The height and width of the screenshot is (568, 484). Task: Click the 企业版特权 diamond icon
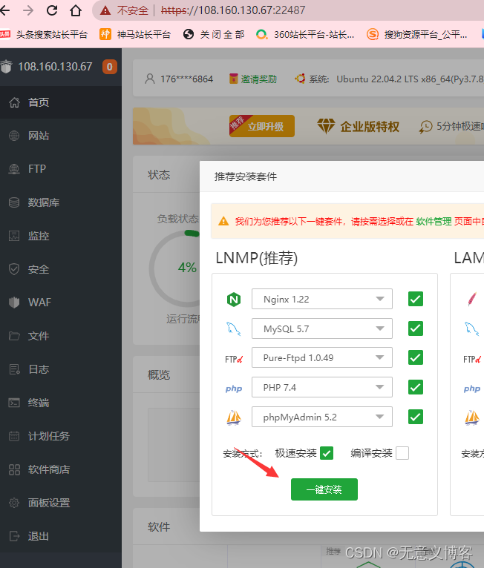tap(326, 126)
